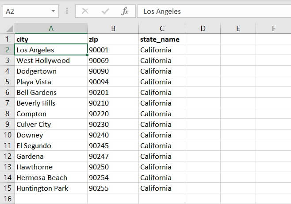This screenshot has height=204, width=291.
Task: Select row 16 header
Action: pyautogui.click(x=7, y=199)
